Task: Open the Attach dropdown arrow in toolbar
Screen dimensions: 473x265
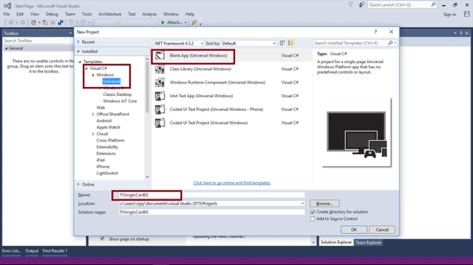Action: coord(186,23)
